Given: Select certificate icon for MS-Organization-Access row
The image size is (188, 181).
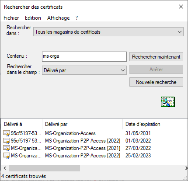Looking at the screenshot, I should click(x=7, y=133).
